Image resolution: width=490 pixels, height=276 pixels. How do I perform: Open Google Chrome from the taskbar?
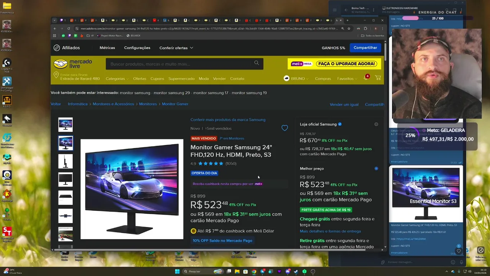coord(254,271)
